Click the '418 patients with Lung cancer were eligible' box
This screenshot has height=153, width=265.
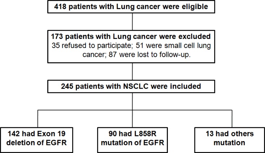(131, 7)
